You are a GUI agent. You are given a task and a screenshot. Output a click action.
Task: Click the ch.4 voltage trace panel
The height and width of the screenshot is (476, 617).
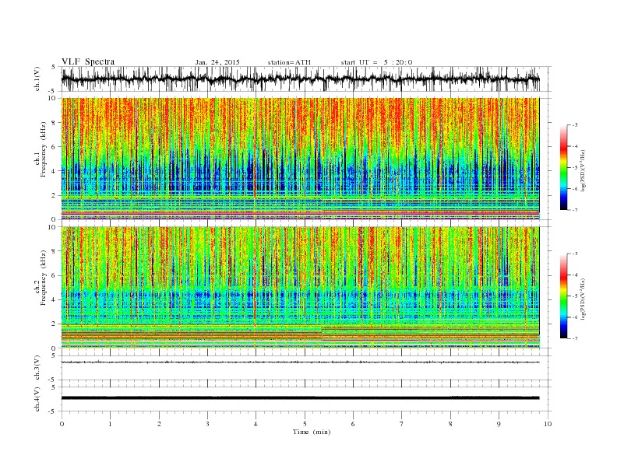306,399
